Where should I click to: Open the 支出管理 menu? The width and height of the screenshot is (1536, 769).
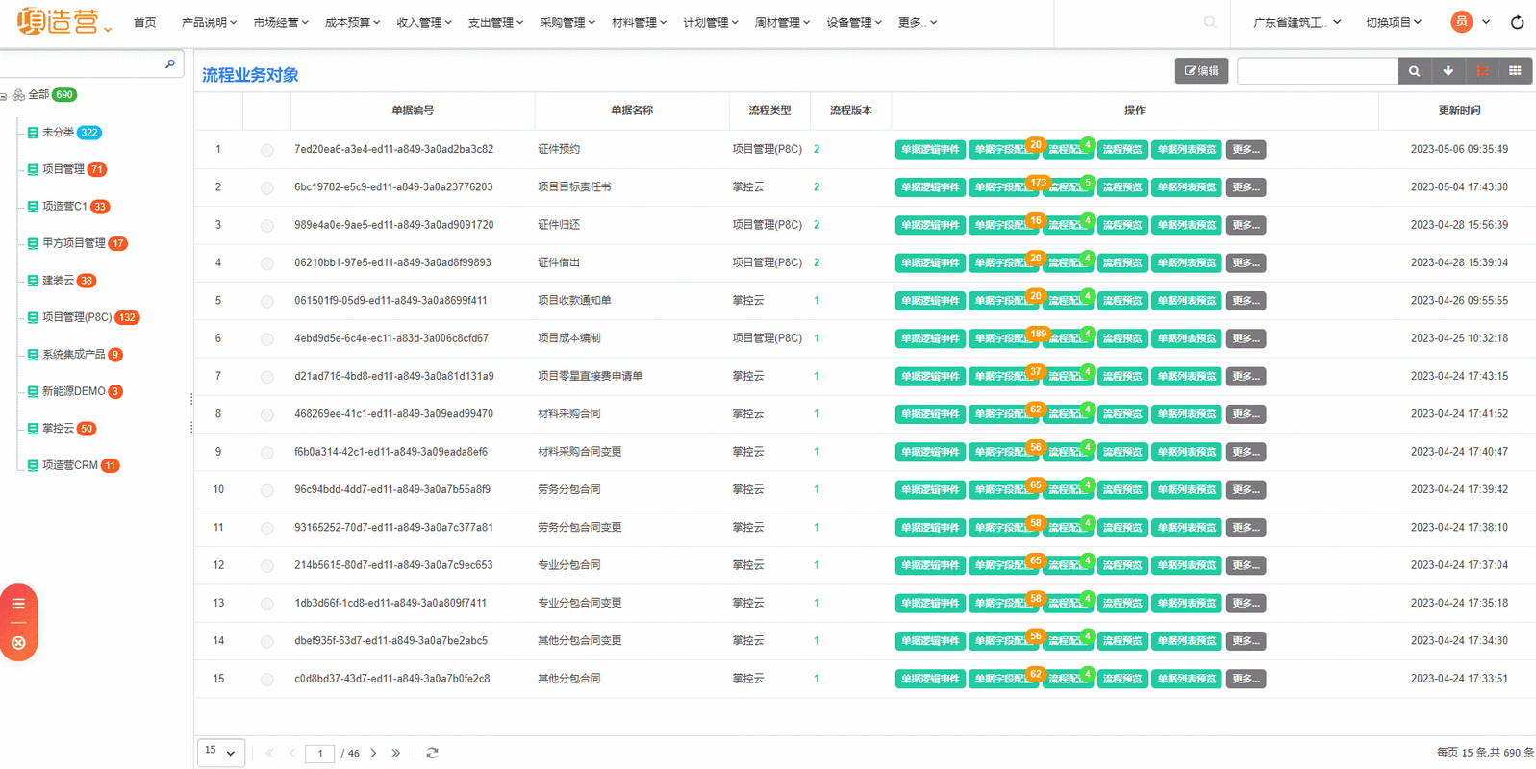[495, 22]
